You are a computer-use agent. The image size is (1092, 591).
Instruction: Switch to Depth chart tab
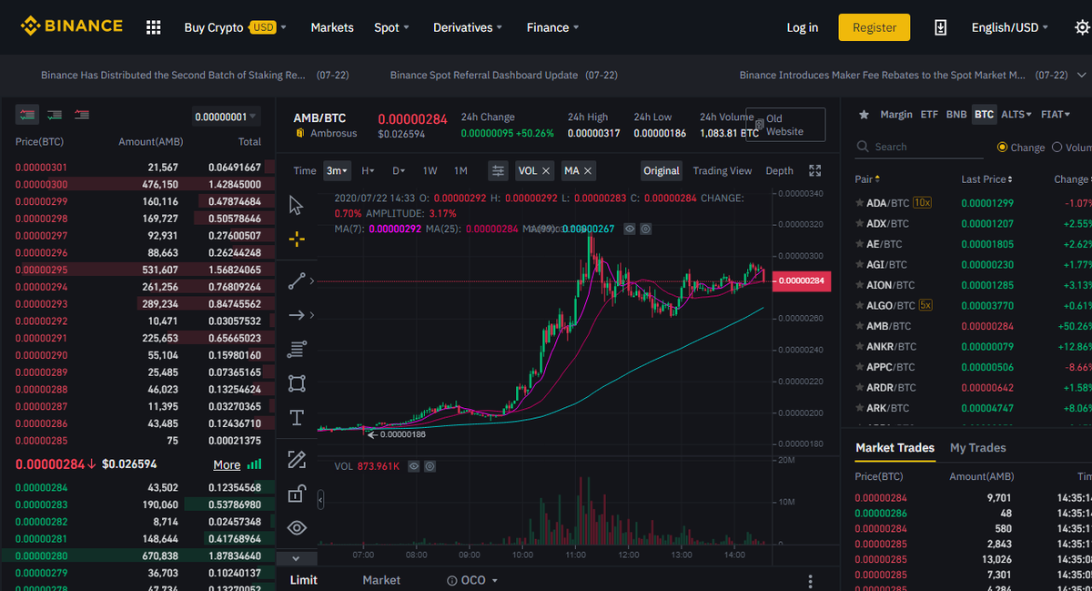779,170
